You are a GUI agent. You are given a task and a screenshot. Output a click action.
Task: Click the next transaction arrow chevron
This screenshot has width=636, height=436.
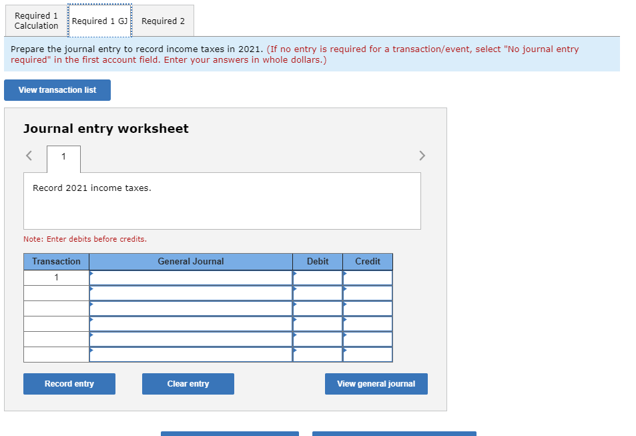(422, 155)
